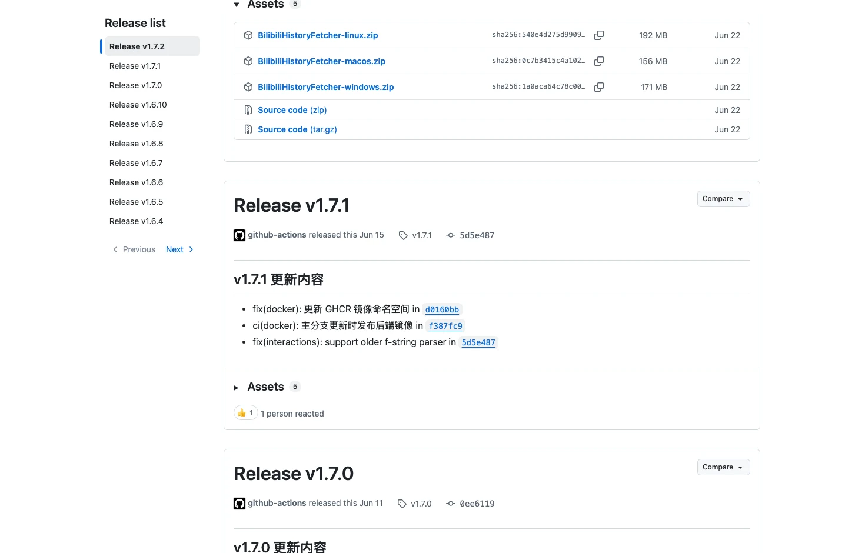Viewport: 865px width, 553px height.
Task: Click macos zip sha256:0c7b3415c4a102 hash text
Action: 539,61
